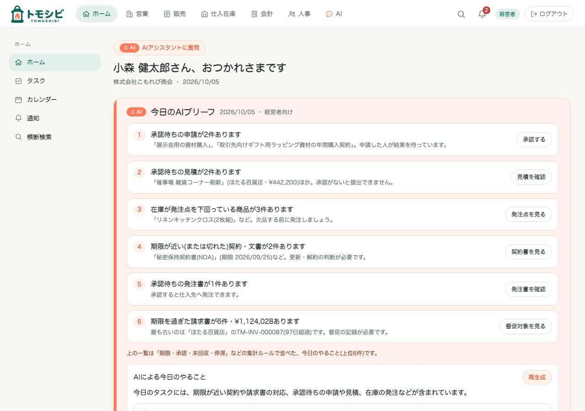The height and width of the screenshot is (411, 585).
Task: Open タスク in the sidebar
Action: click(x=55, y=81)
